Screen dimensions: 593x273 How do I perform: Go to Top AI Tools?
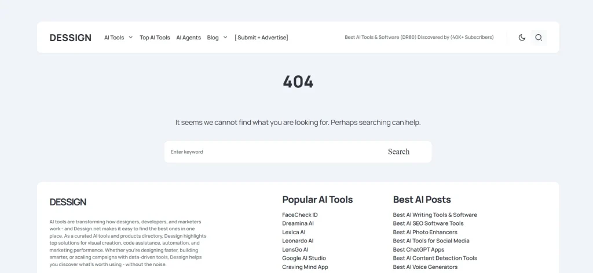point(155,38)
